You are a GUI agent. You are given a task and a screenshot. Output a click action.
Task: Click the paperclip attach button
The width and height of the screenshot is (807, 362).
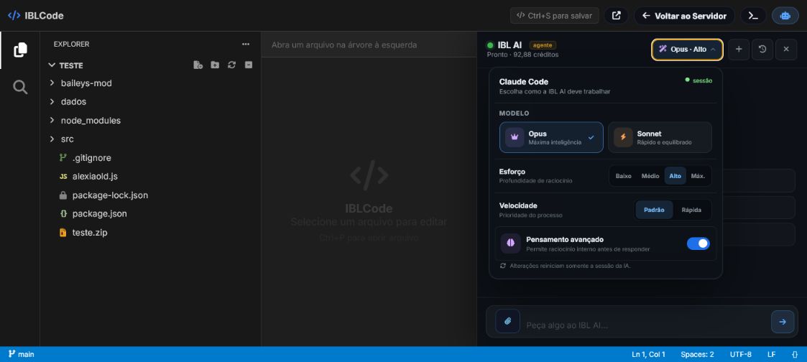[x=507, y=321]
